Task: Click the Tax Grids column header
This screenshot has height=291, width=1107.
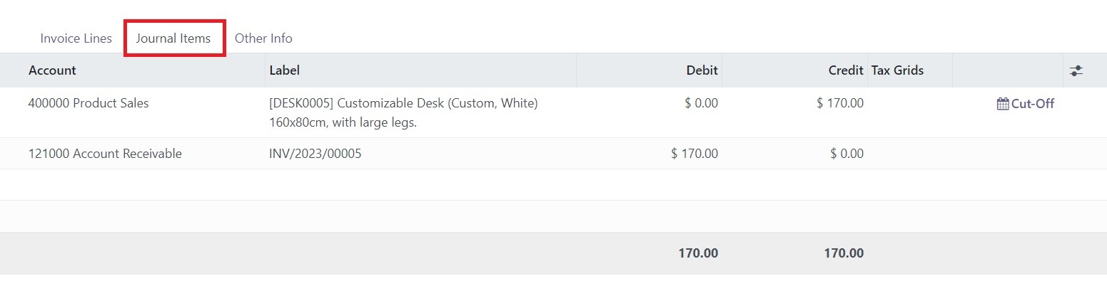Action: [x=898, y=70]
